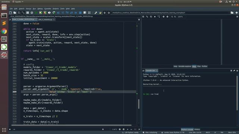Start debugging the file
The width and height of the screenshot is (239, 134).
[58, 13]
